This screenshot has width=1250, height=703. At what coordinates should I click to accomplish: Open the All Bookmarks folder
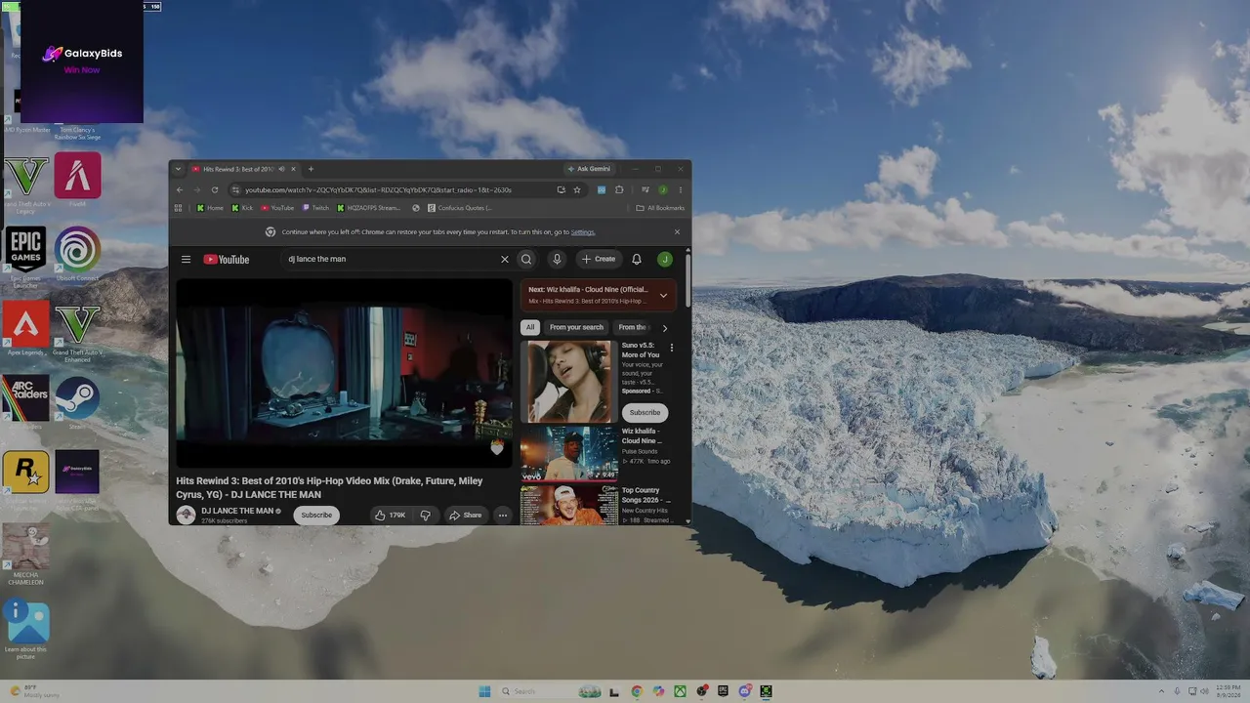tap(660, 208)
